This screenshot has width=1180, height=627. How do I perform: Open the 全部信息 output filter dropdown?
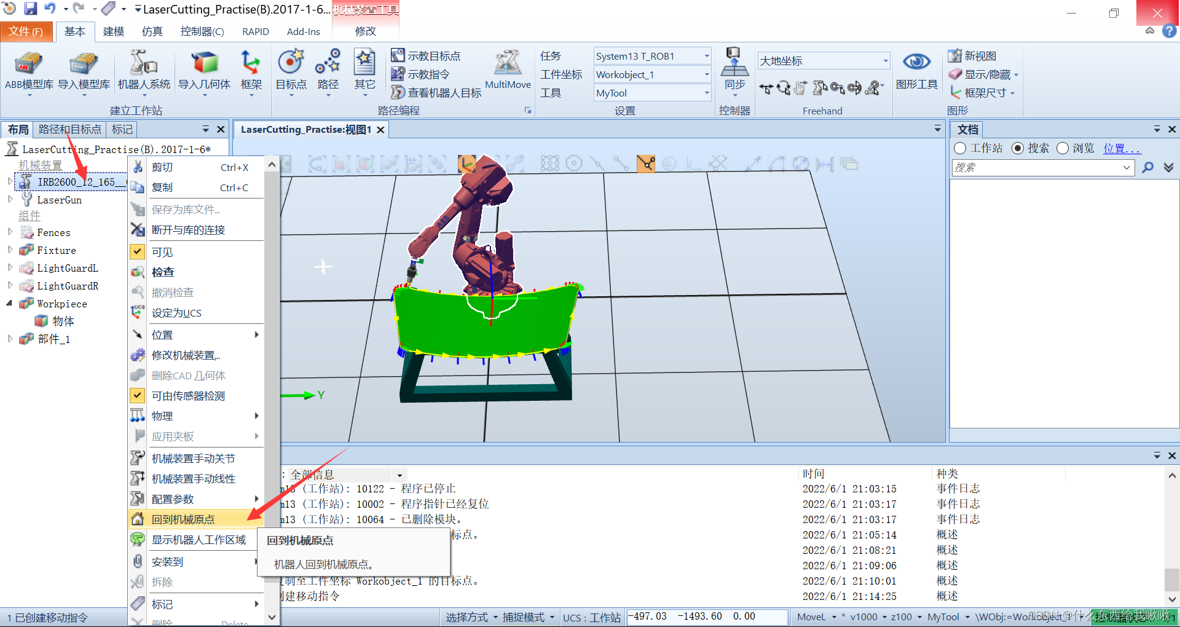(399, 475)
